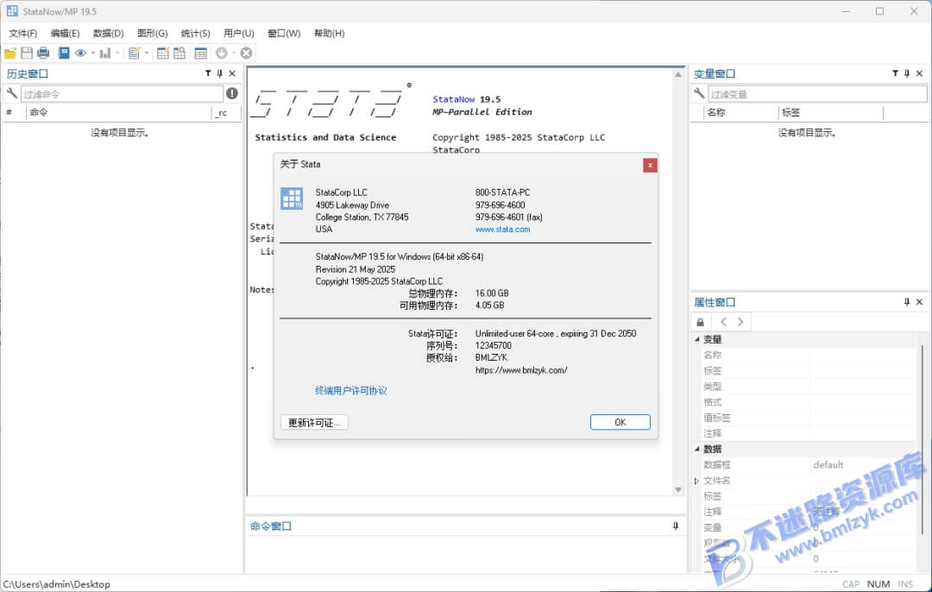Open the Data Browser icon
The width and height of the screenshot is (932, 592).
click(x=179, y=53)
